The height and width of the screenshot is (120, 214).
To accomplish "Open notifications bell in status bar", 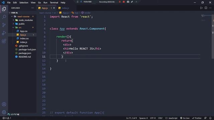I will pos(210,118).
